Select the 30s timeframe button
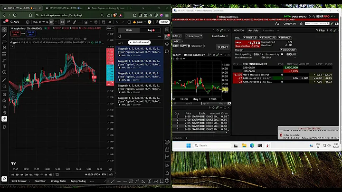342x192 pixels. coord(51,22)
